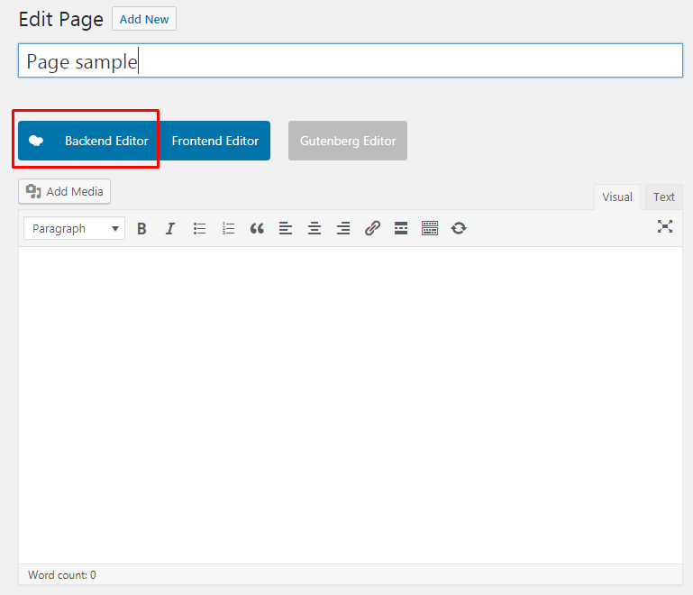Open the Frontend Editor
This screenshot has width=693, height=595.
click(215, 141)
